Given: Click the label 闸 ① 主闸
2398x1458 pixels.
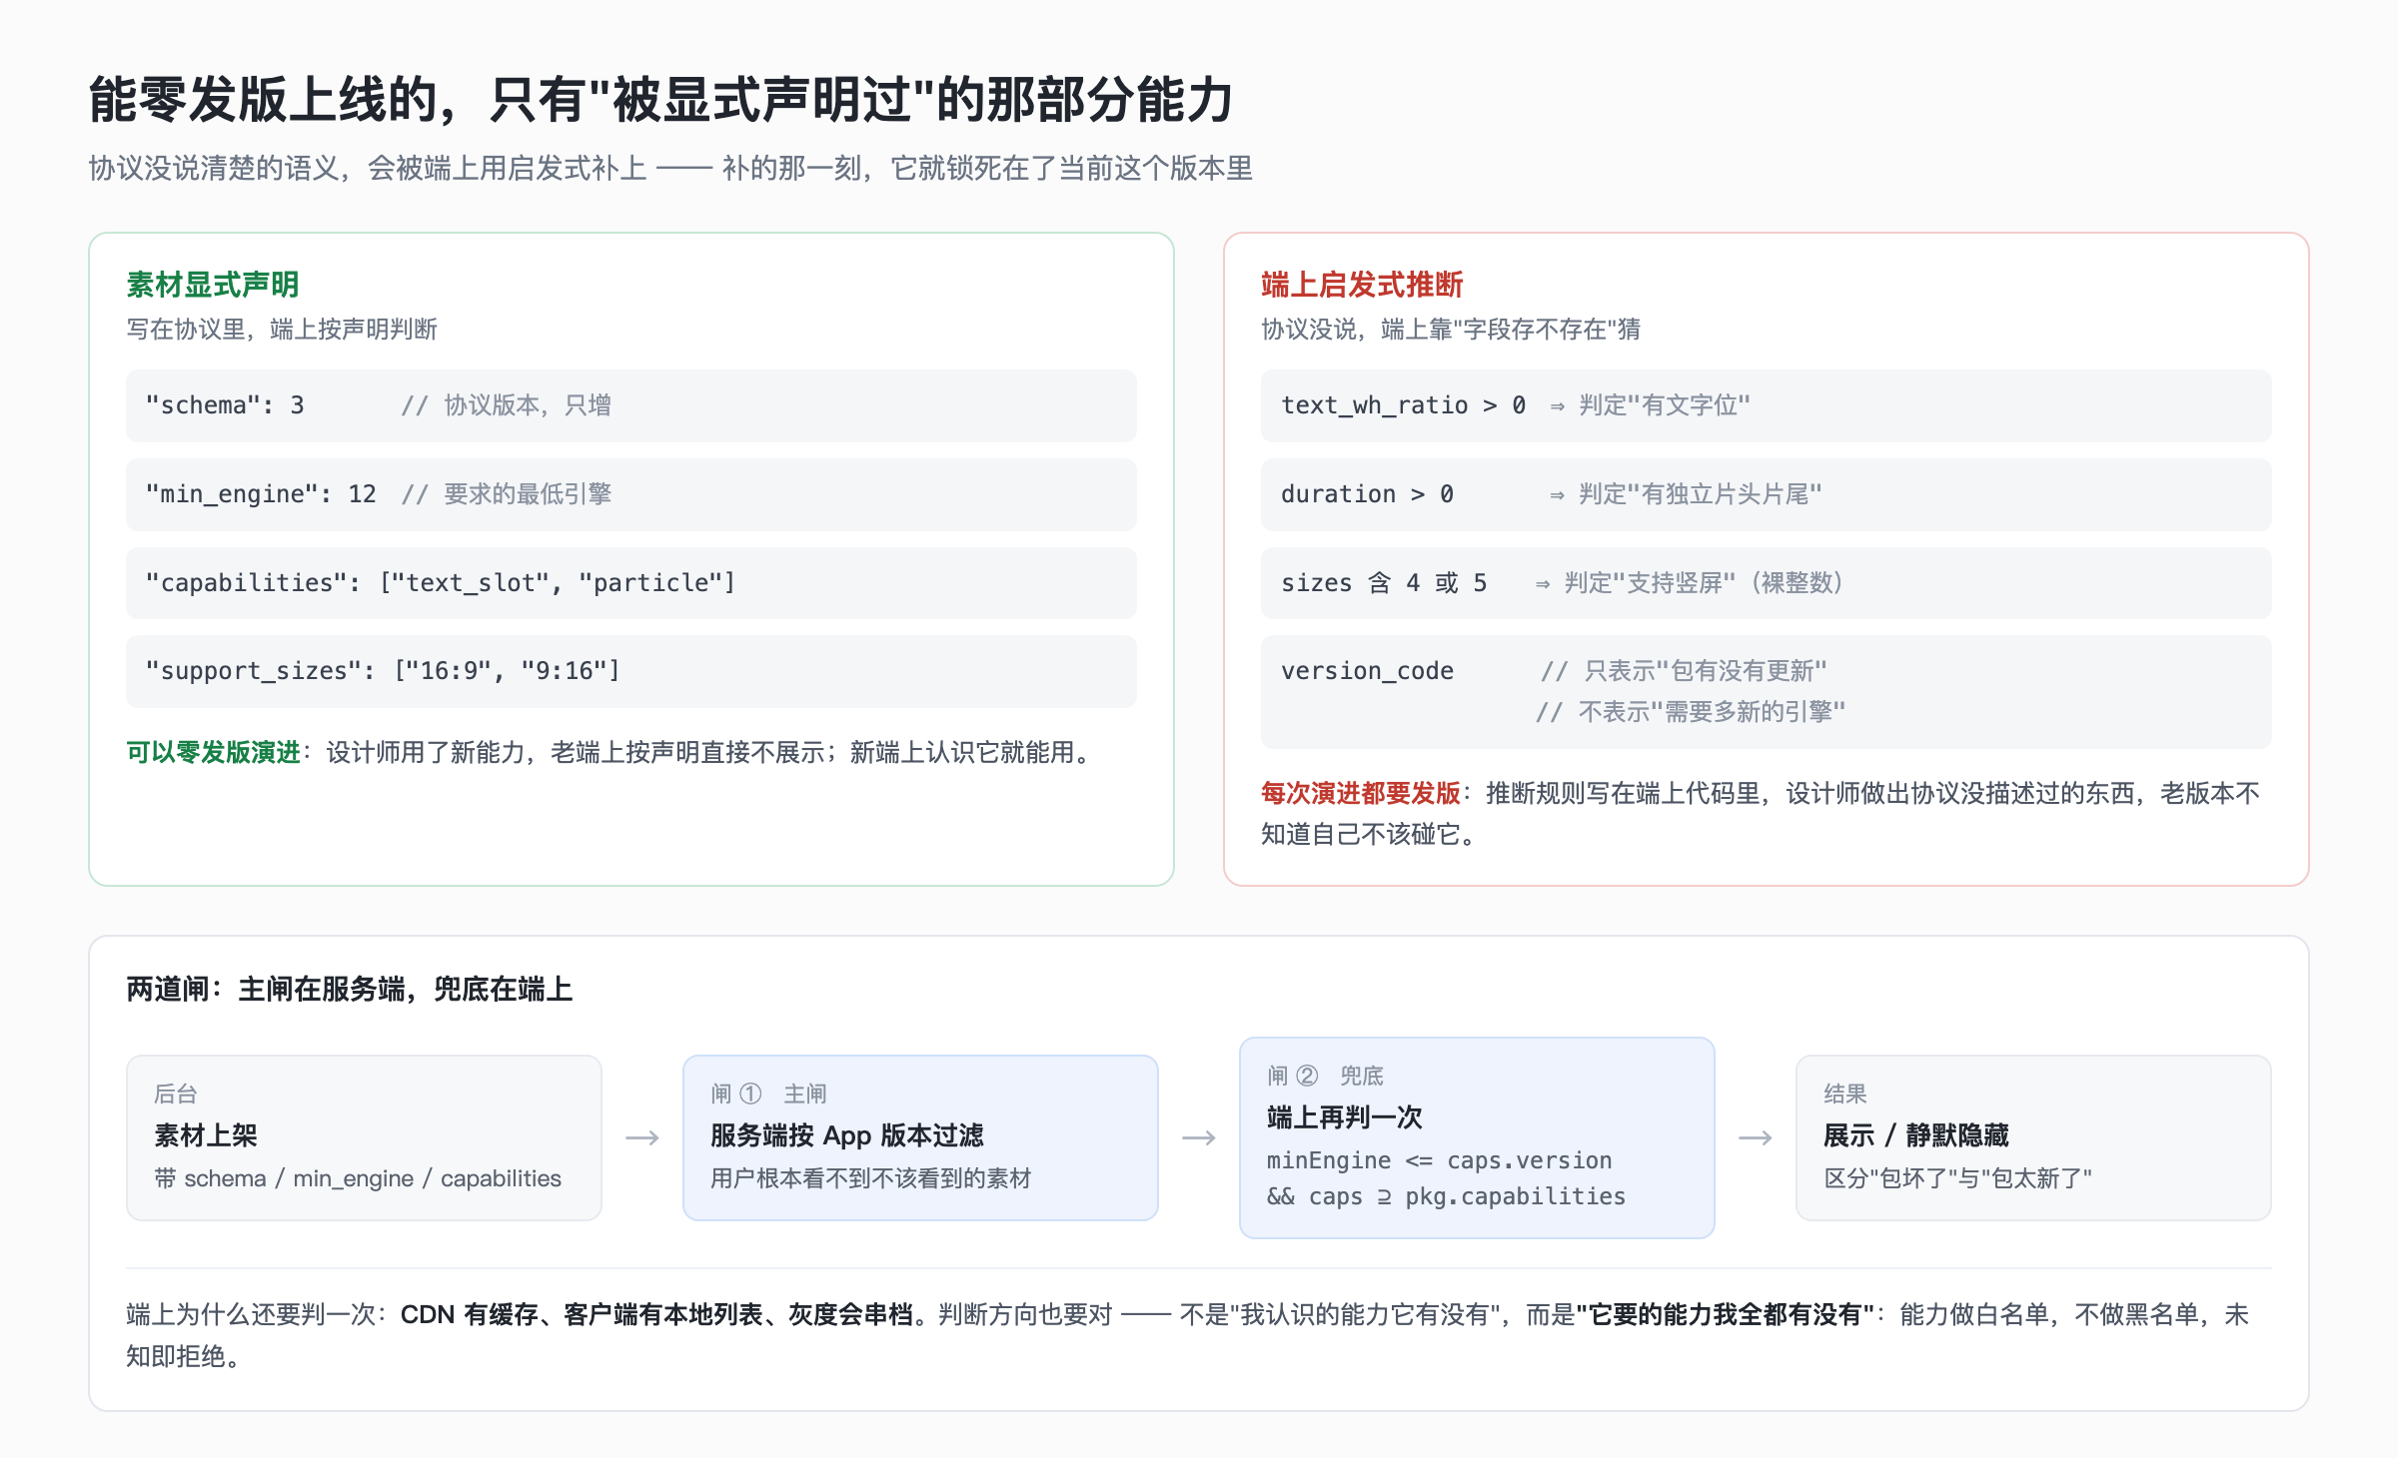Looking at the screenshot, I should [x=768, y=1093].
